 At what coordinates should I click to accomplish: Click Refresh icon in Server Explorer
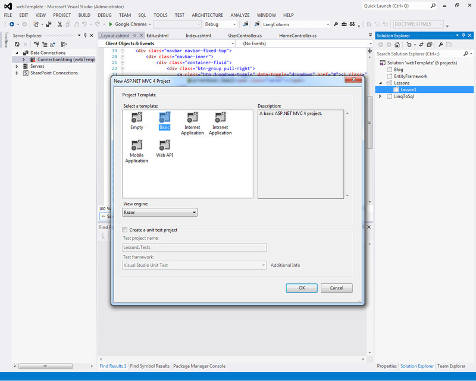pos(17,45)
